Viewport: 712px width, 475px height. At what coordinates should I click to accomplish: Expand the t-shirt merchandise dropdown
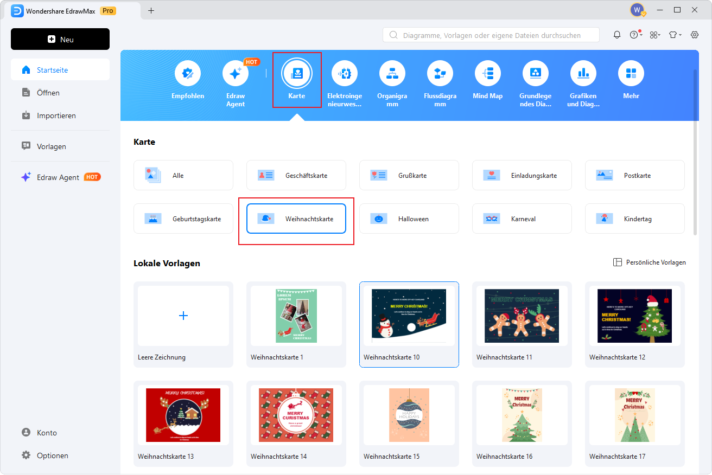point(675,34)
